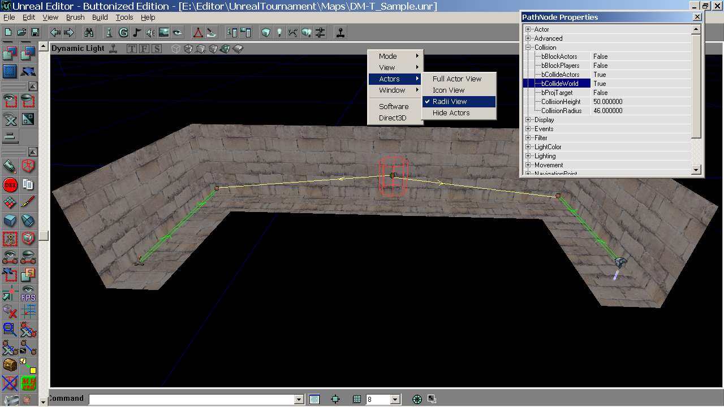Toggle the viewport T button
This screenshot has height=407, width=724.
[x=131, y=49]
